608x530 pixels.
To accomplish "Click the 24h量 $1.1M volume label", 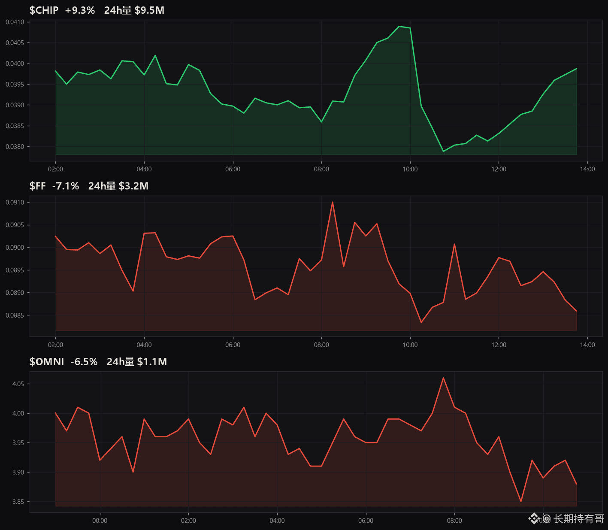I will click(137, 362).
